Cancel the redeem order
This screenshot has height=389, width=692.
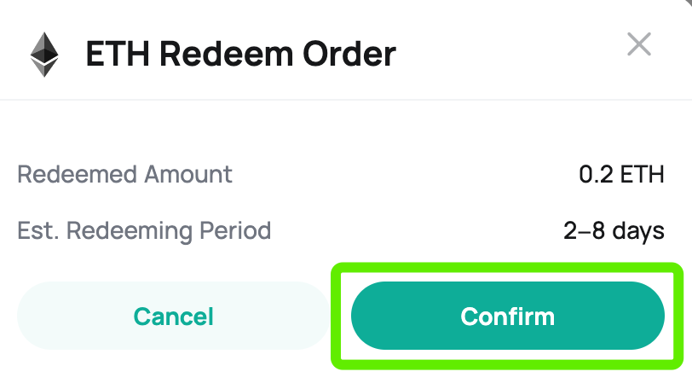click(x=174, y=316)
